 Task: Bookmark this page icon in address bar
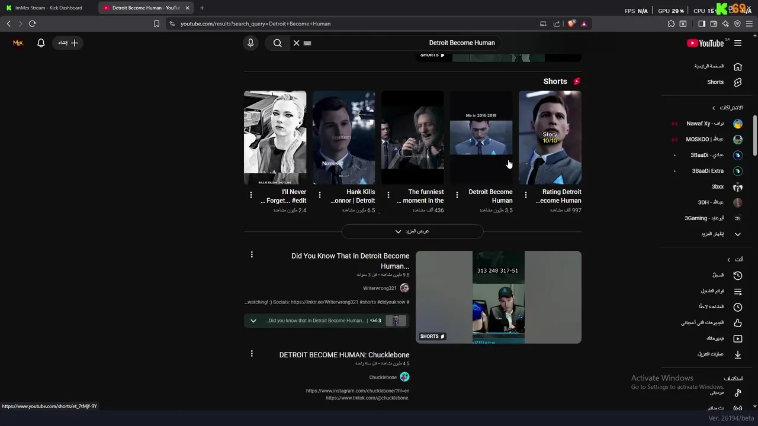156,24
